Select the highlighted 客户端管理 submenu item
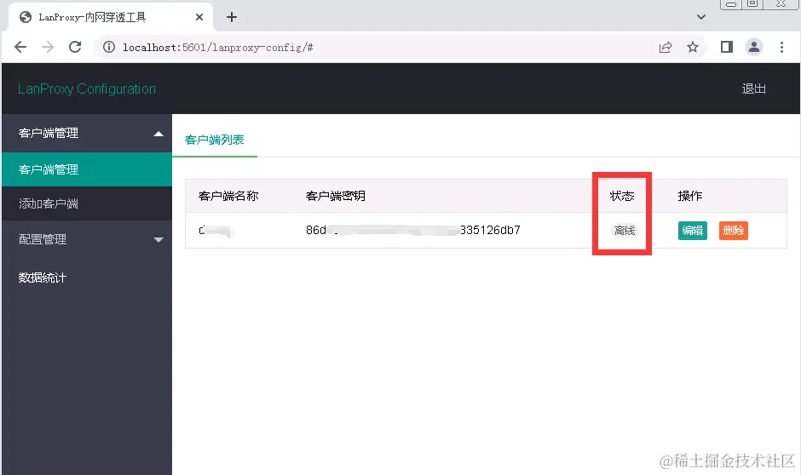Screen dimensions: 801x475 87,169
